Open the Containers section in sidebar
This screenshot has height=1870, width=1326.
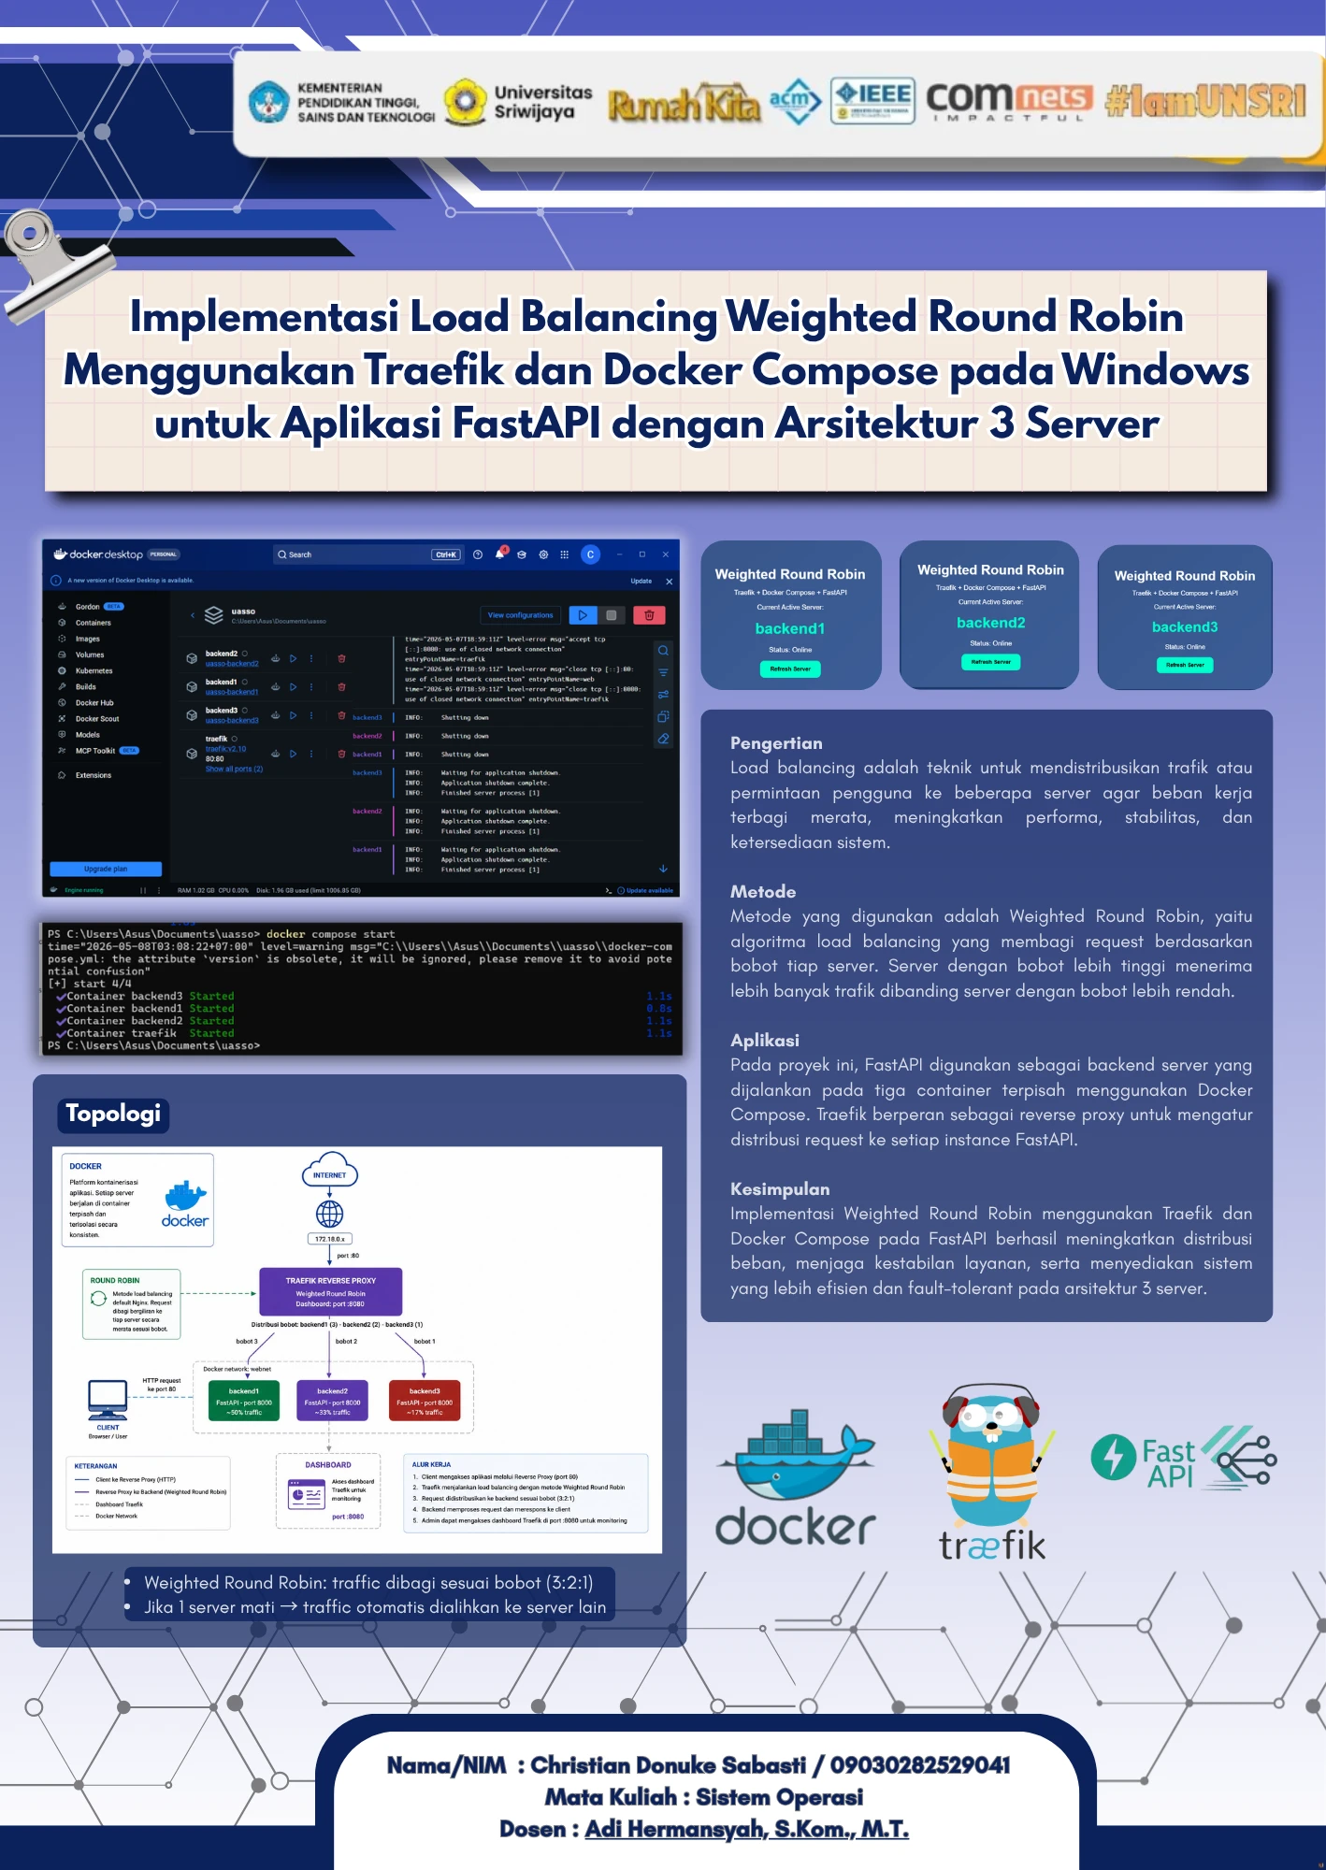[x=86, y=623]
